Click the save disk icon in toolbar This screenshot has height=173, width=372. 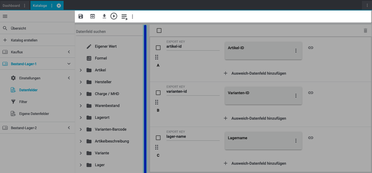click(81, 17)
